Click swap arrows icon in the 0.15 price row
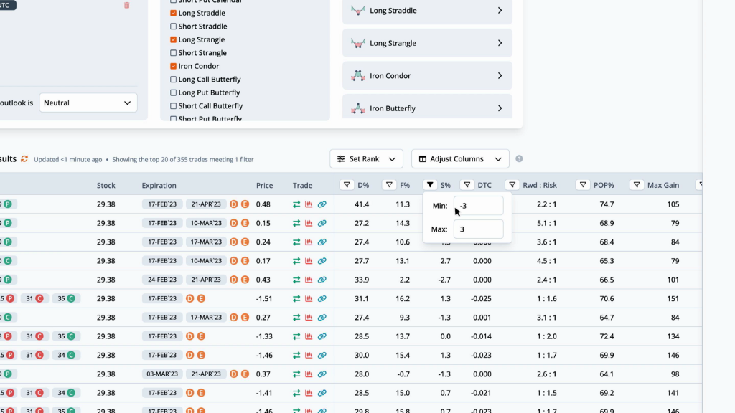The image size is (735, 413). (296, 223)
